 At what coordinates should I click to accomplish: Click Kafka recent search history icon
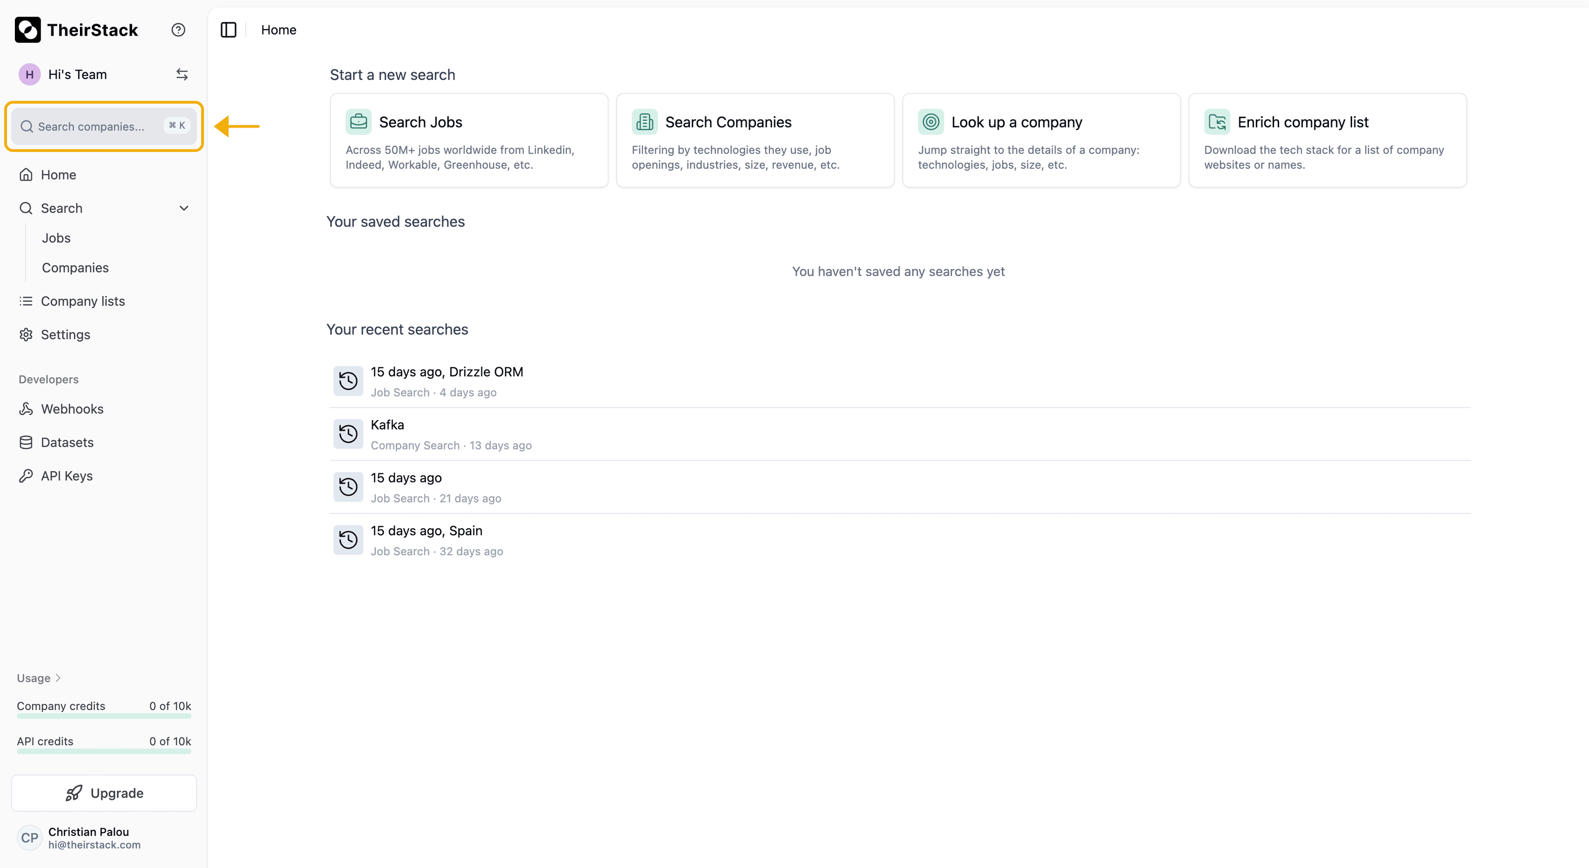(x=348, y=434)
